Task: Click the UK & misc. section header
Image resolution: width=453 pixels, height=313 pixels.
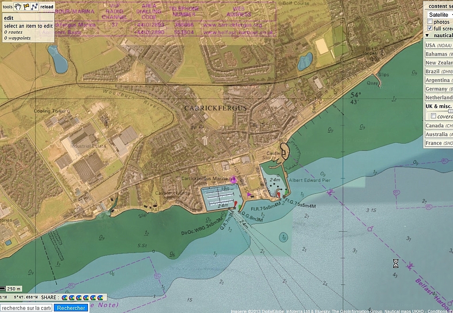Action: click(439, 106)
